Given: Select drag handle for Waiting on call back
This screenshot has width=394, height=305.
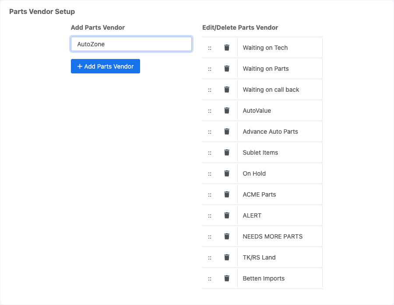Looking at the screenshot, I should (210, 90).
